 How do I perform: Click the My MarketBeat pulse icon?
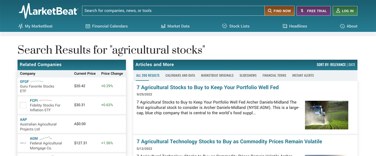[x=21, y=26]
